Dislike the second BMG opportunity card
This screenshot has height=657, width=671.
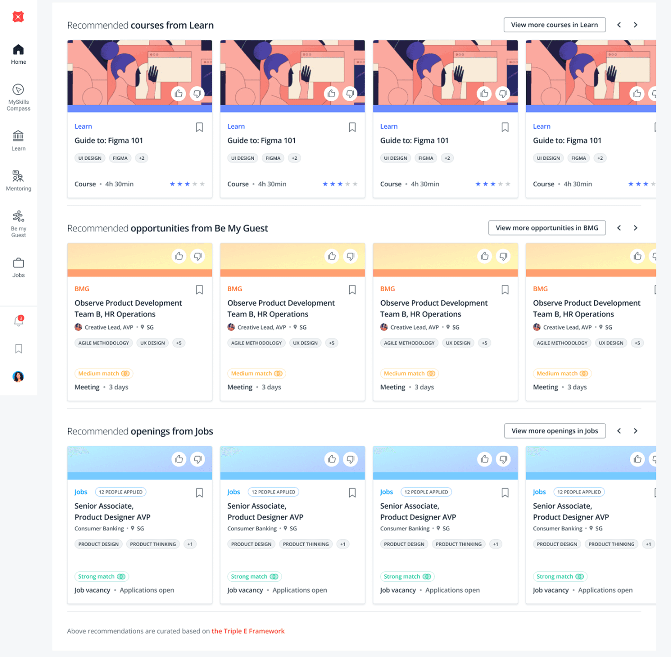[x=350, y=256]
